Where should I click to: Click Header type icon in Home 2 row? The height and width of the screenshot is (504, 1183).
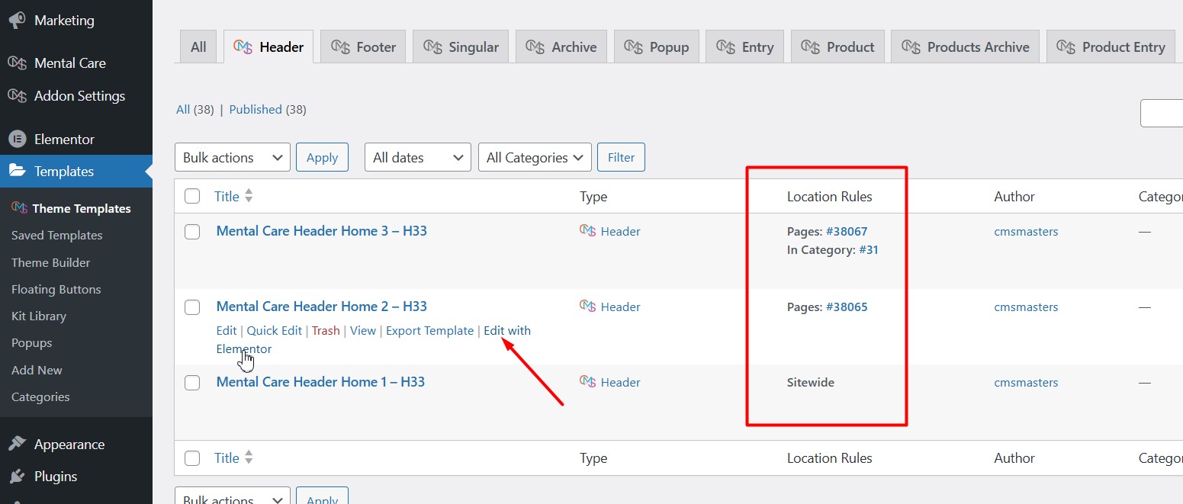pyautogui.click(x=587, y=307)
